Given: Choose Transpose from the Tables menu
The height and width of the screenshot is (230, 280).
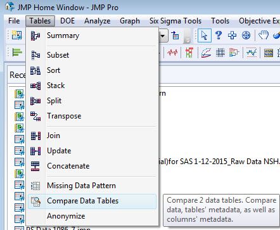Looking at the screenshot, I should pyautogui.click(x=92, y=116).
